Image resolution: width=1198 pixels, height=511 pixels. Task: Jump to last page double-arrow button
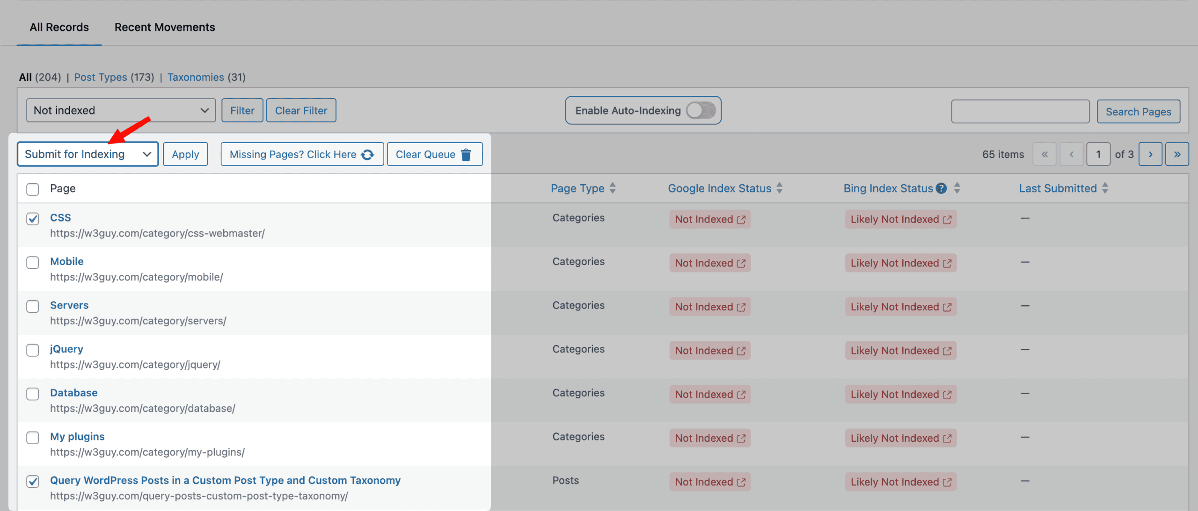(1177, 154)
